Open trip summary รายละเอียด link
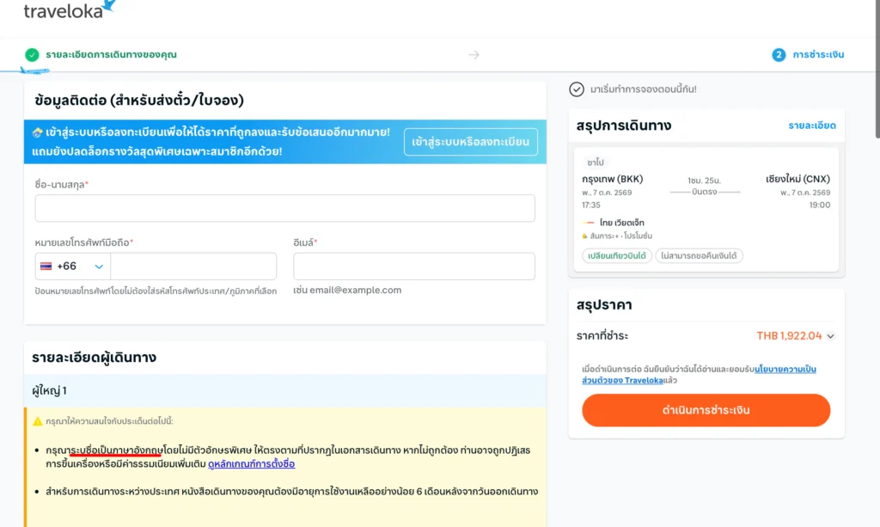 (x=812, y=126)
